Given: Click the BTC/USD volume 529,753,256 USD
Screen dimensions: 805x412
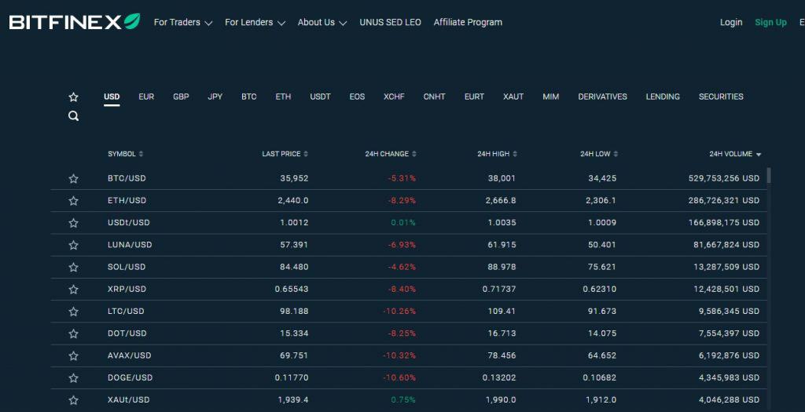Looking at the screenshot, I should click(724, 178).
